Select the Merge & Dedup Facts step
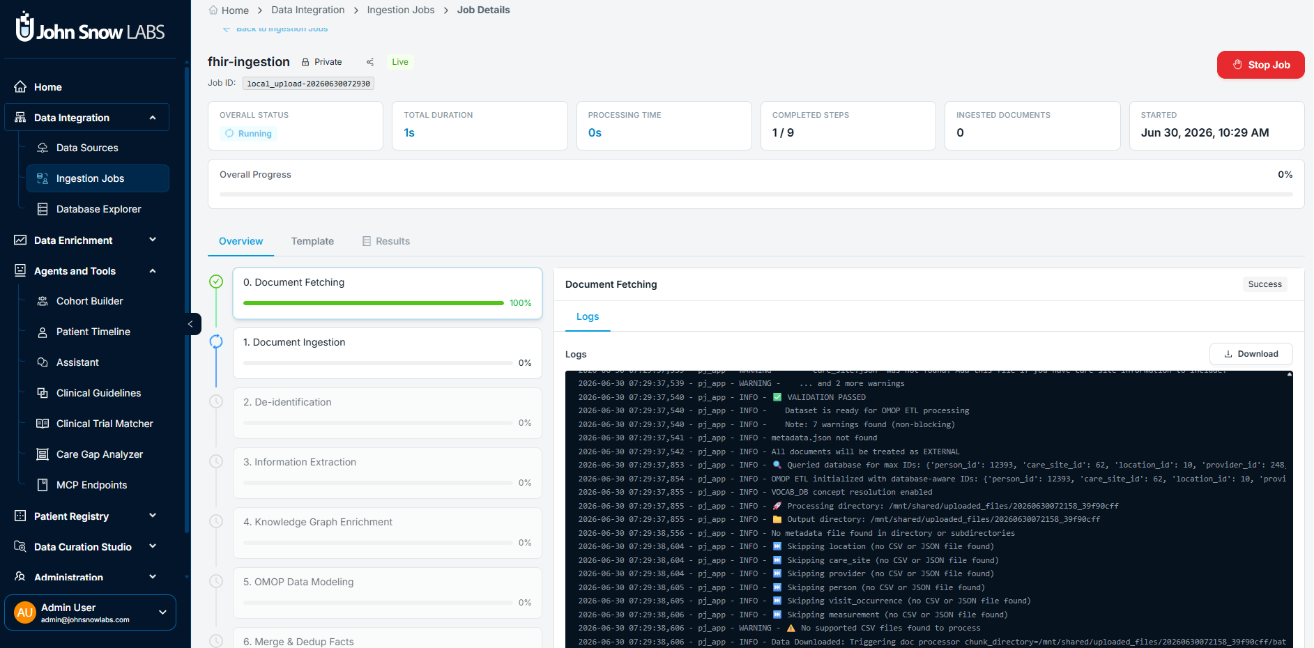The width and height of the screenshot is (1314, 648). click(x=388, y=638)
